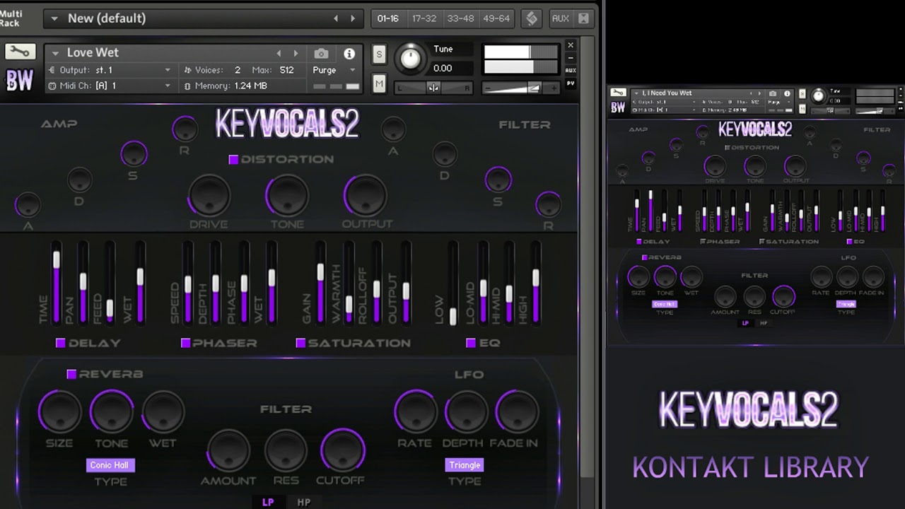Click the camera snapshot icon
Screen dimensions: 905x509
[x=322, y=54]
